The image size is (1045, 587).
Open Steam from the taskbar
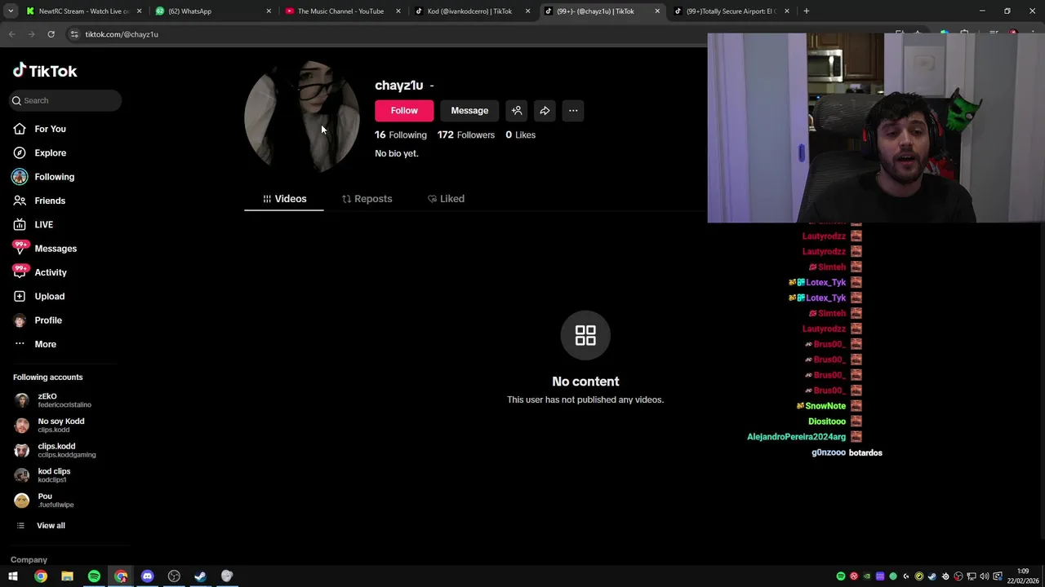200,576
